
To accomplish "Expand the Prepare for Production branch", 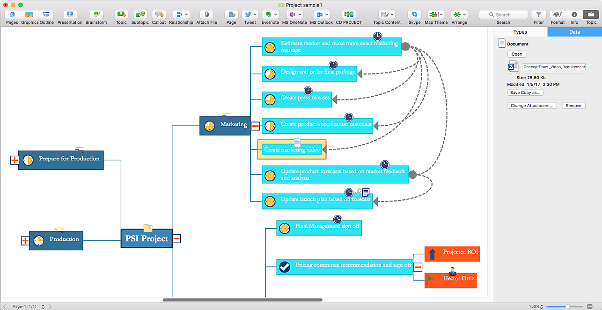I will pyautogui.click(x=15, y=160).
